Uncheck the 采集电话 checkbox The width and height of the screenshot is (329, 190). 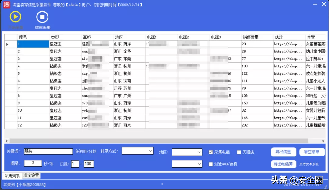211,152
